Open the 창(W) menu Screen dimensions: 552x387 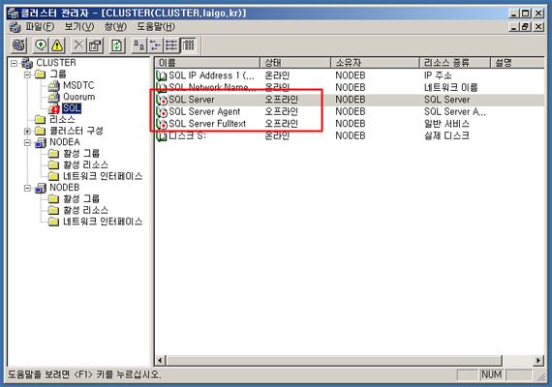tap(115, 27)
